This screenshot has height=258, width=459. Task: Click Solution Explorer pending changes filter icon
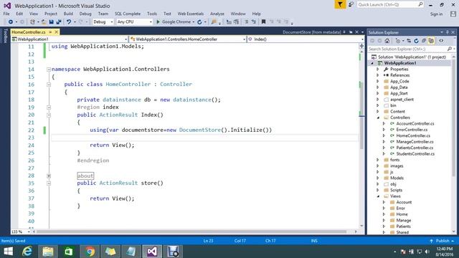tap(398, 41)
